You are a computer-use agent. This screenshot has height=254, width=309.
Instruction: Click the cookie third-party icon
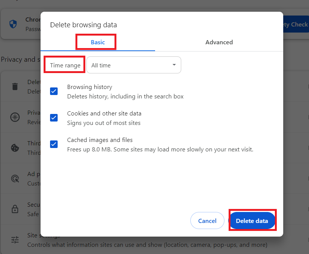click(x=15, y=148)
